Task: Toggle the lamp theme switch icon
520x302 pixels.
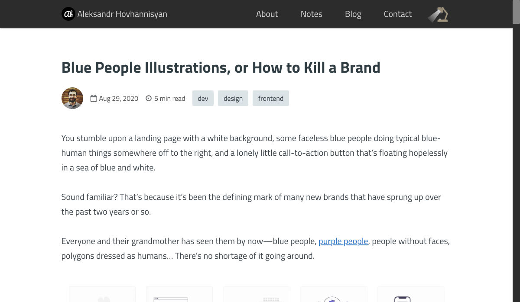Action: pos(438,14)
